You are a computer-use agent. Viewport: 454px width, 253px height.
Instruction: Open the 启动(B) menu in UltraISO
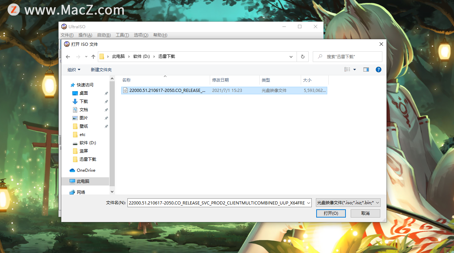tap(104, 35)
